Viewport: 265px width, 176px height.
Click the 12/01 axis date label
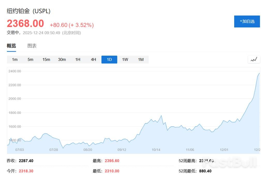pos(224,150)
